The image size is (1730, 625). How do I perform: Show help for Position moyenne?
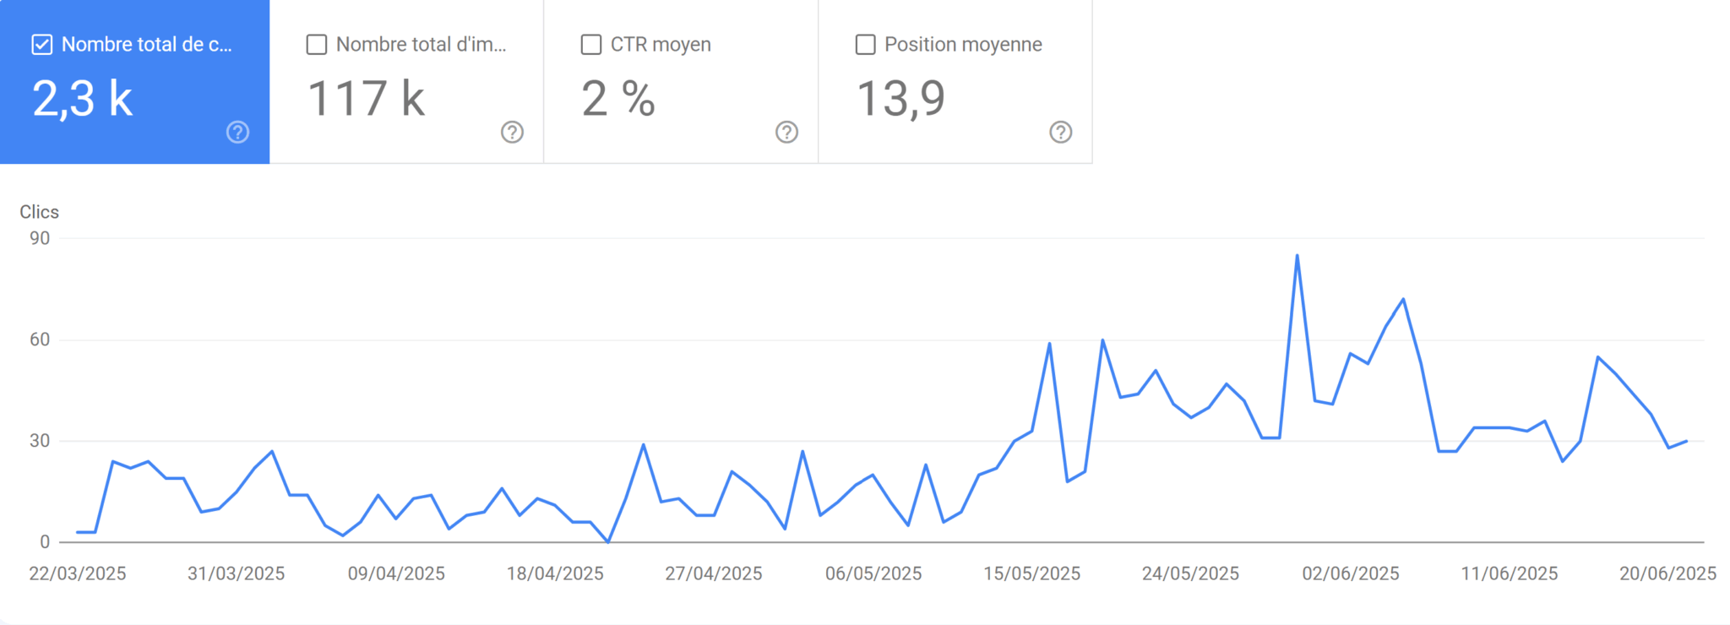1060,132
